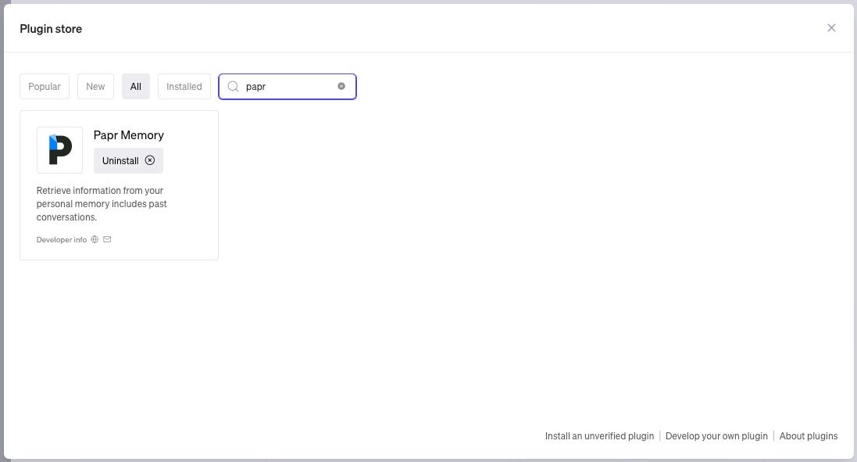857x462 pixels.
Task: Open Papr Memory developer website icon
Action: point(95,239)
